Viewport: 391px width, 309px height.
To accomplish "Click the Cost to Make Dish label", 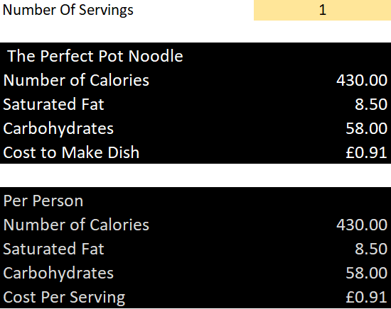I will [71, 152].
